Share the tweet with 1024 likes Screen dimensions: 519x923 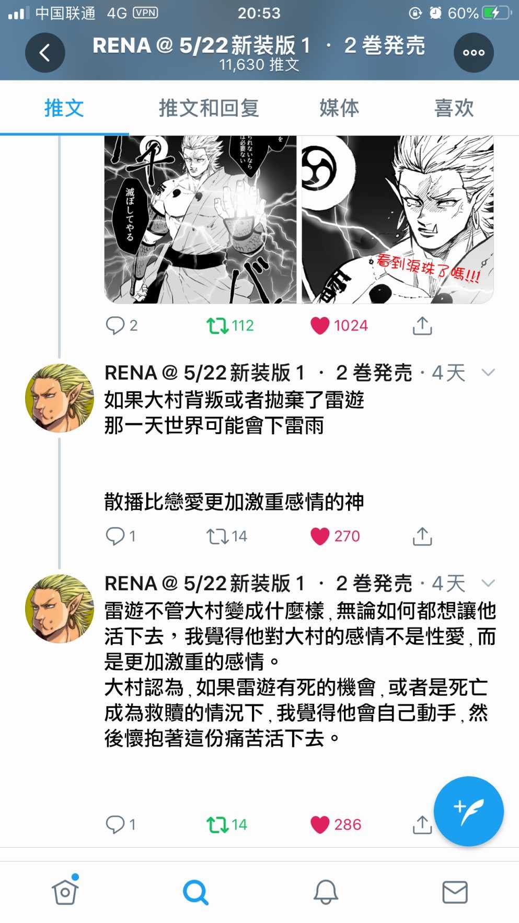pos(422,326)
